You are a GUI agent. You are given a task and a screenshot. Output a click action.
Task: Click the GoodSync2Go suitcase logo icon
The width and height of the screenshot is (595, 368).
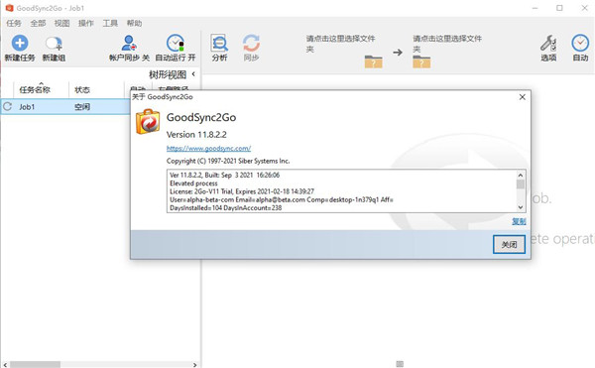coord(148,121)
